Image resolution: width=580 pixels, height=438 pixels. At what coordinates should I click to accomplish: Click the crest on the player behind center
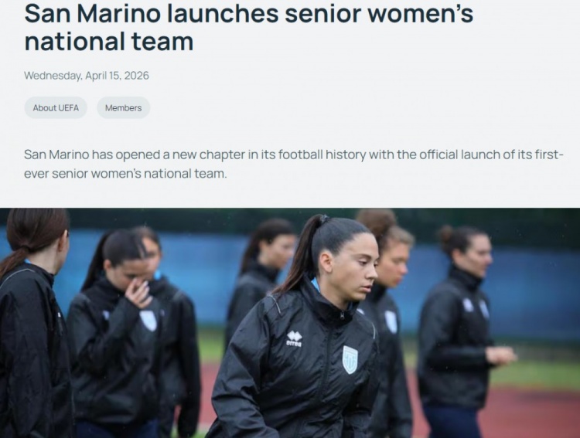tap(391, 321)
